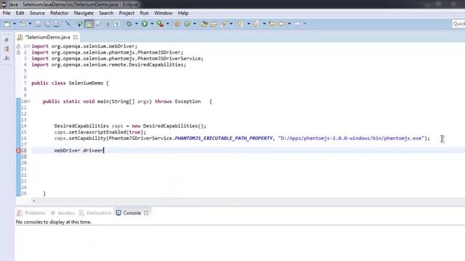Expand the Search dropdown arrow
Screen dimensions: 465x261
(231, 24)
